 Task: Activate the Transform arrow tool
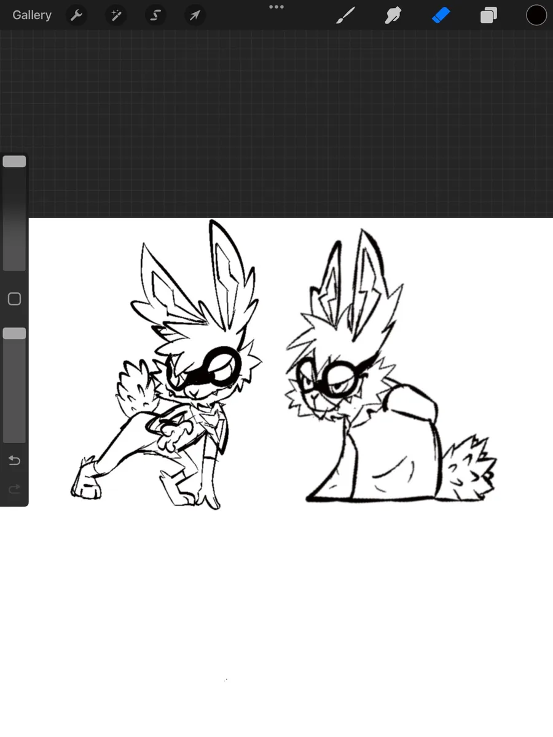tap(194, 15)
